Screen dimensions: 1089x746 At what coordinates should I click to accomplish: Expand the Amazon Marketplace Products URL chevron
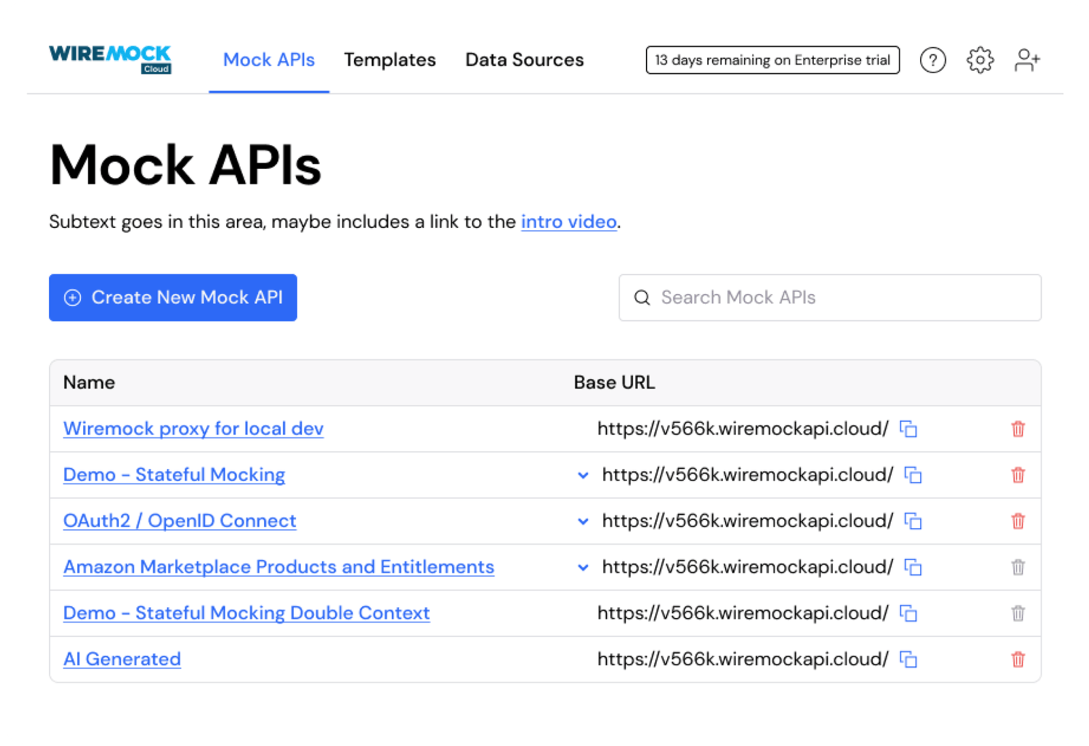point(583,567)
